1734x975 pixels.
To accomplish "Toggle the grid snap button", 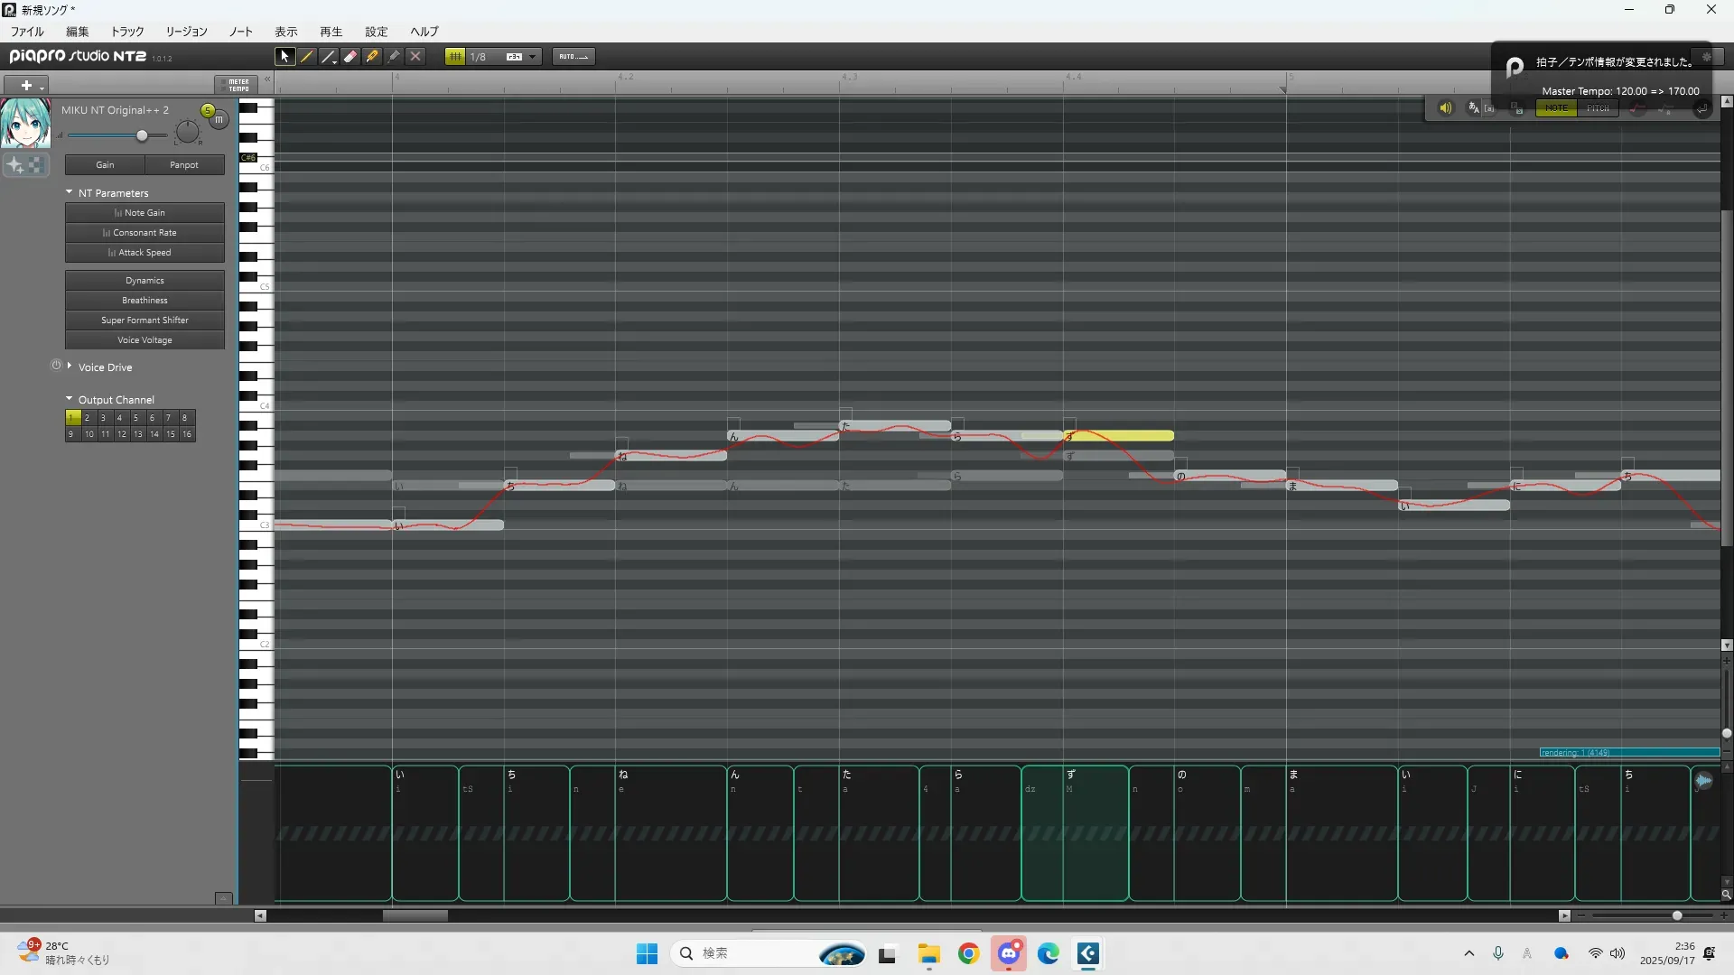I will (x=455, y=56).
